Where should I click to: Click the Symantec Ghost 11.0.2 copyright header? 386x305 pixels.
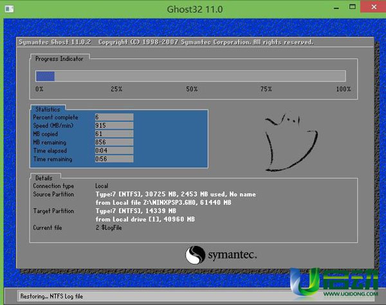coord(166,42)
